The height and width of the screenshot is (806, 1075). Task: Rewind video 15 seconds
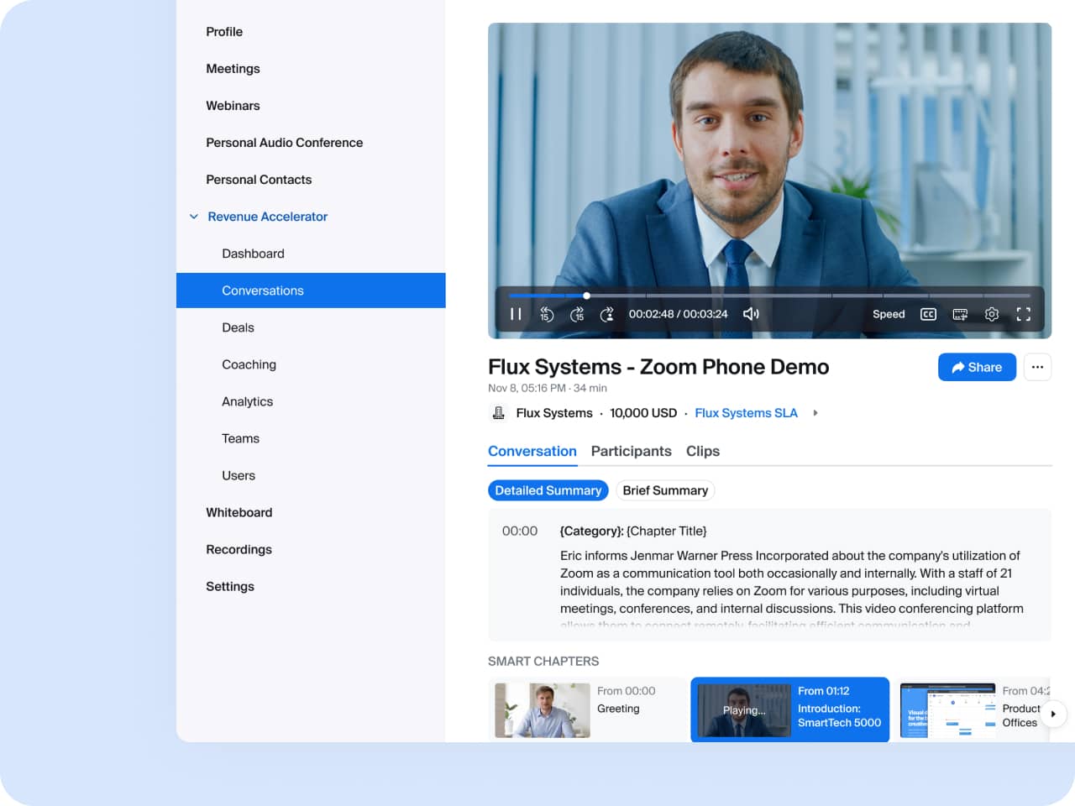[x=547, y=314]
